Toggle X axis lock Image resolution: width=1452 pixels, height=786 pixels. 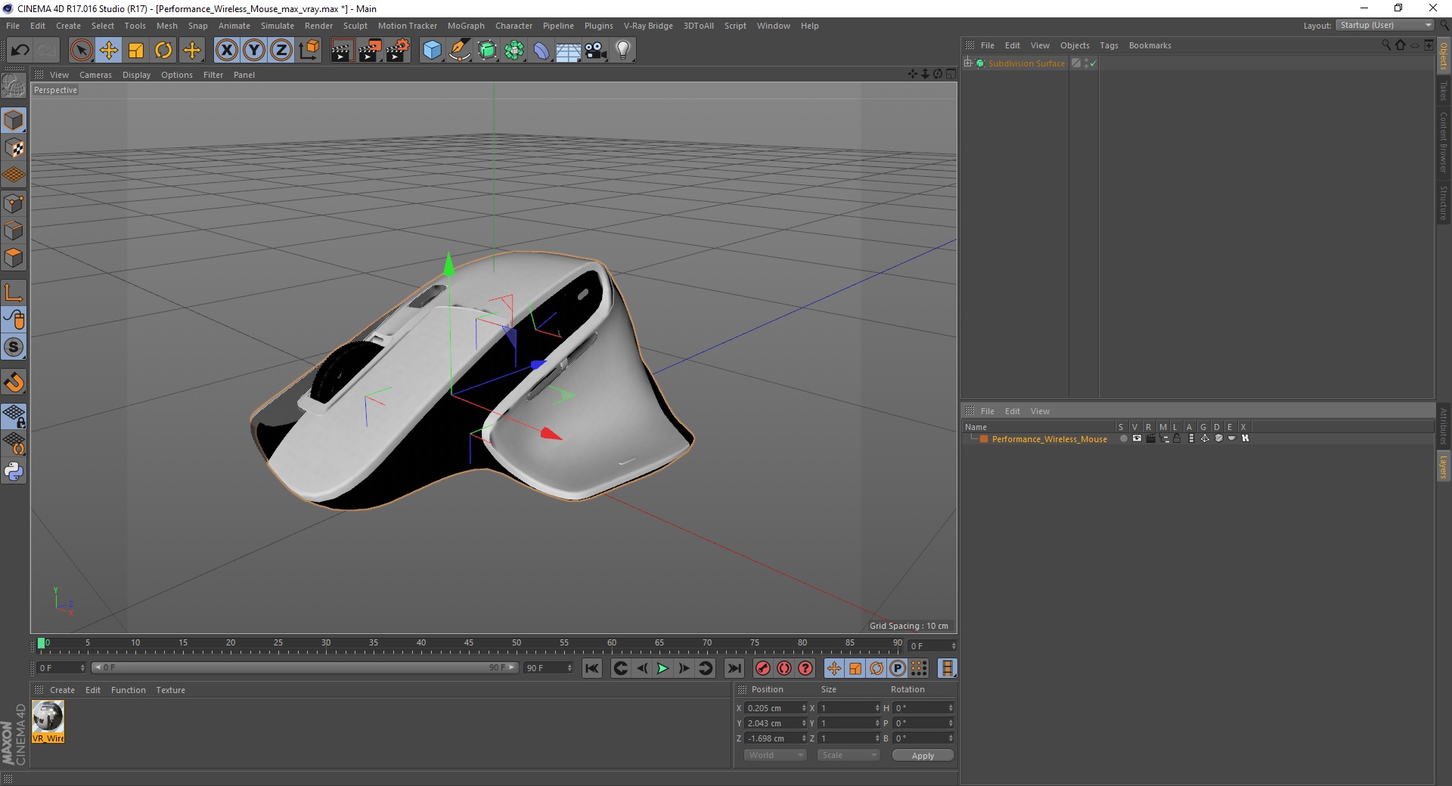click(x=227, y=51)
